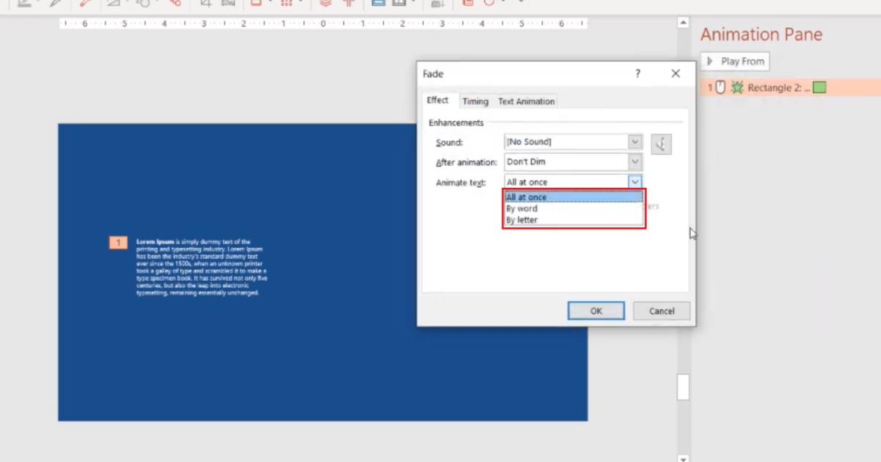
Task: Click the OK button to confirm
Action: point(596,310)
